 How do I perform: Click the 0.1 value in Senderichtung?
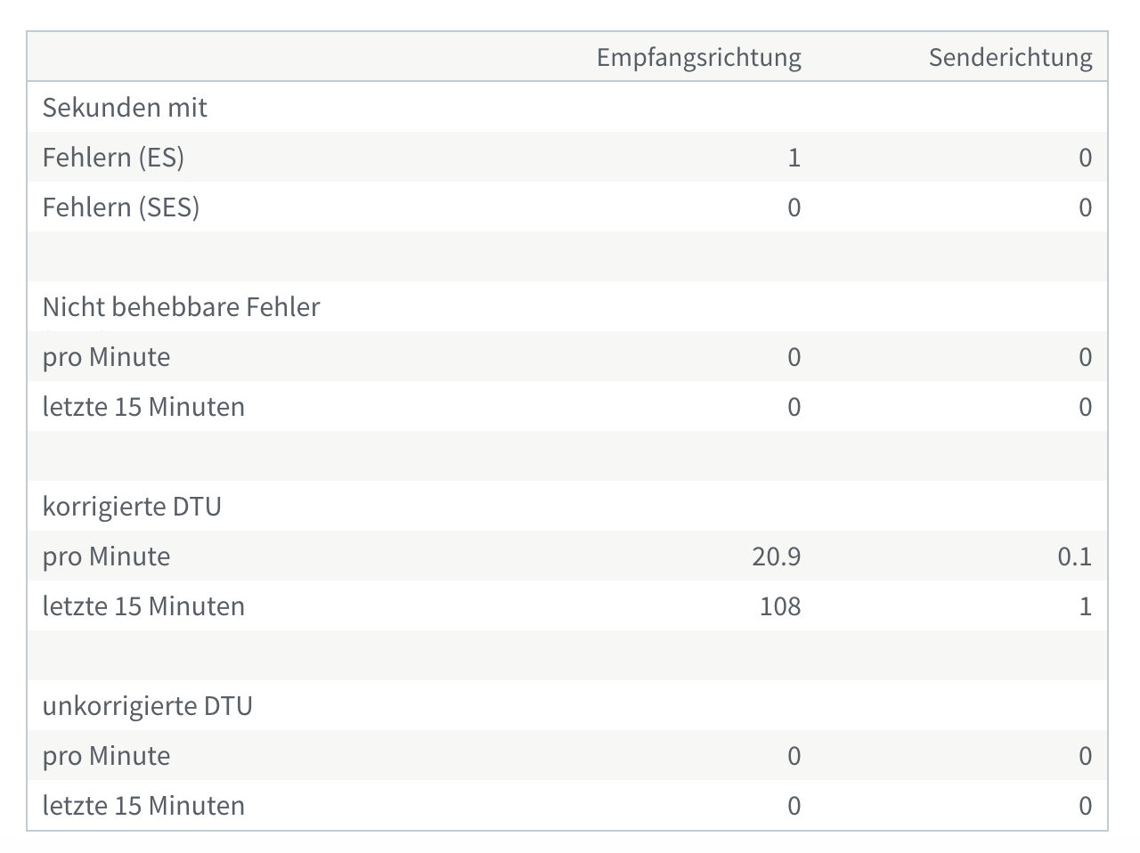(1074, 556)
